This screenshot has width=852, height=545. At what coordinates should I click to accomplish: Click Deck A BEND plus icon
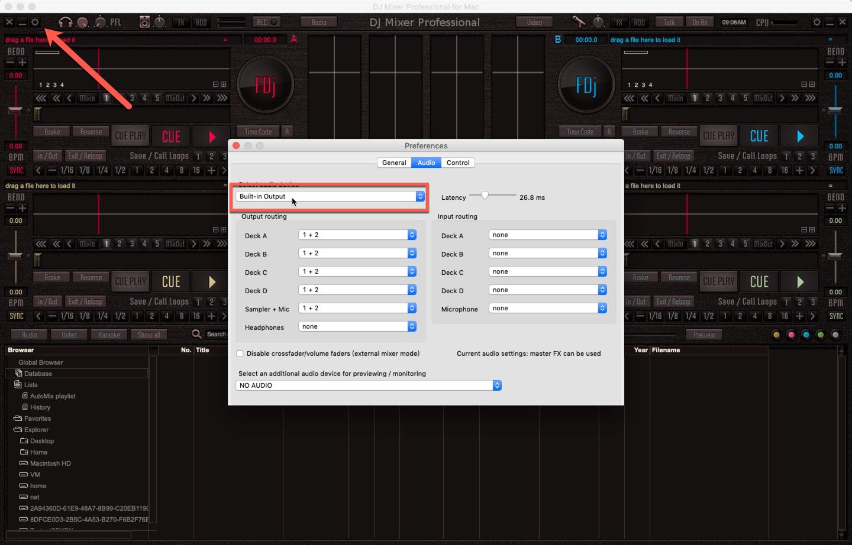(x=22, y=63)
